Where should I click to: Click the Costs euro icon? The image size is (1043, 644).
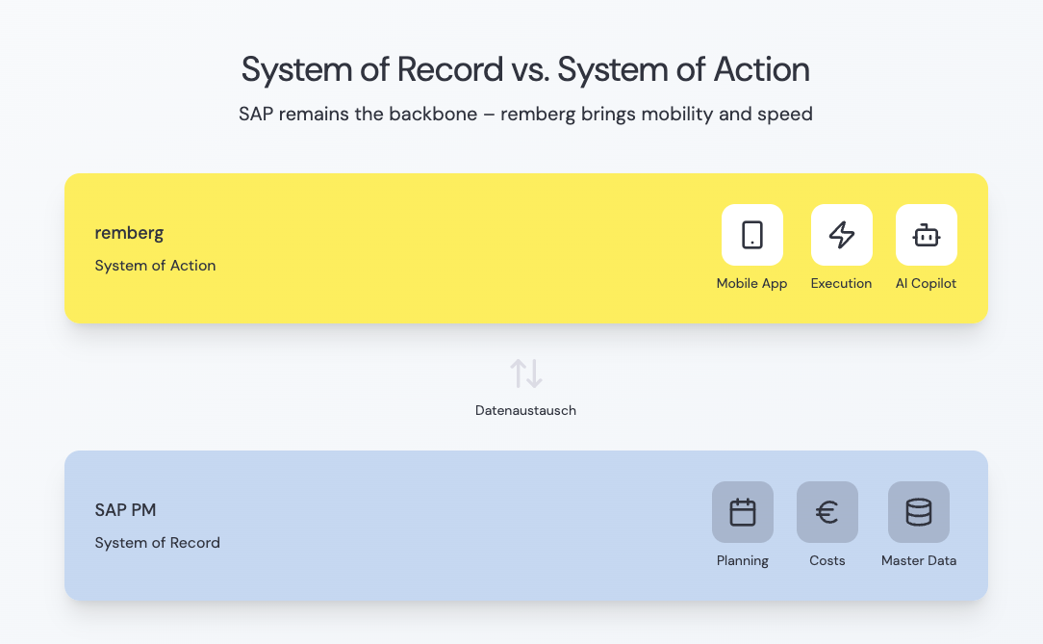[x=827, y=512]
